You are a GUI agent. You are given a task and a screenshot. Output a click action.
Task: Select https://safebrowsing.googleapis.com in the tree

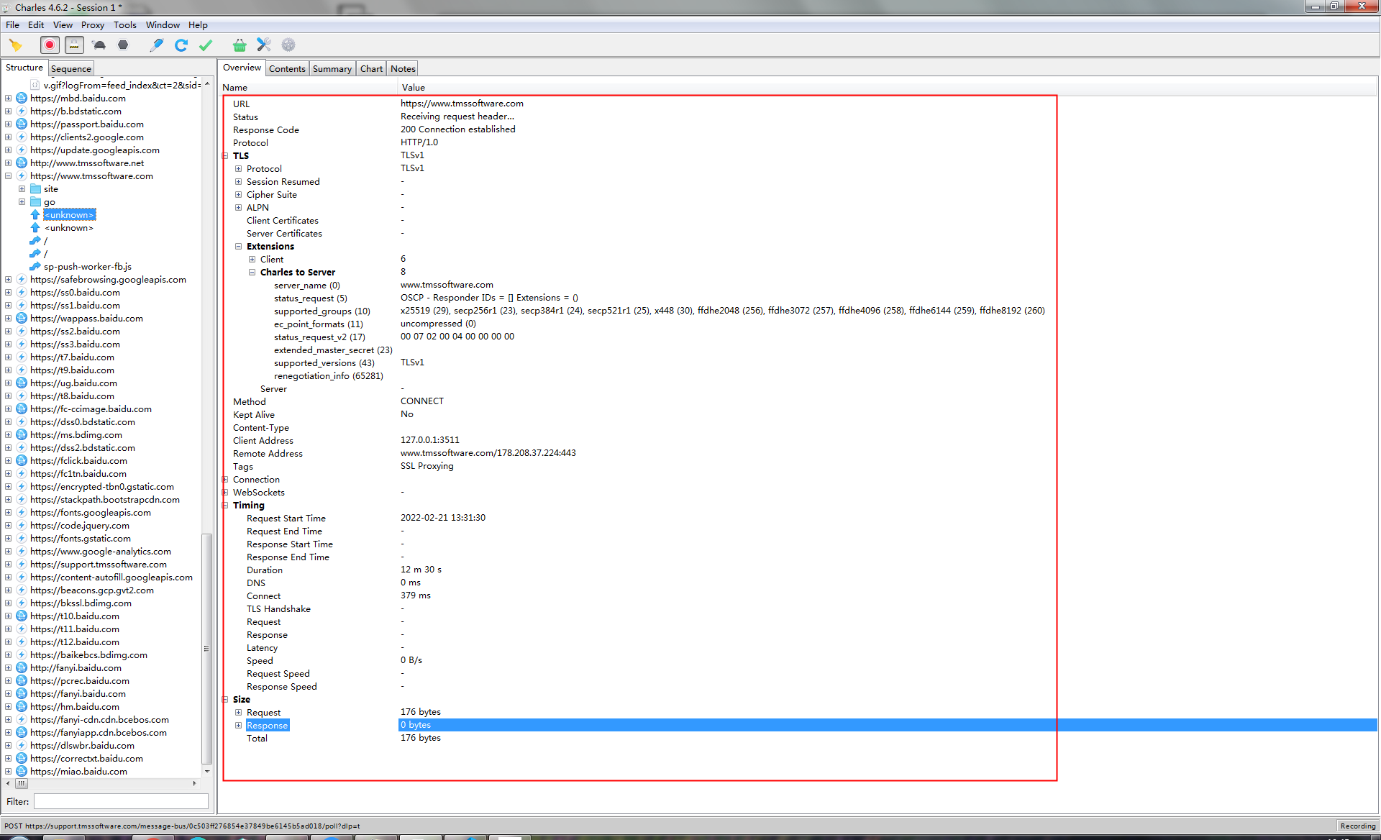108,280
